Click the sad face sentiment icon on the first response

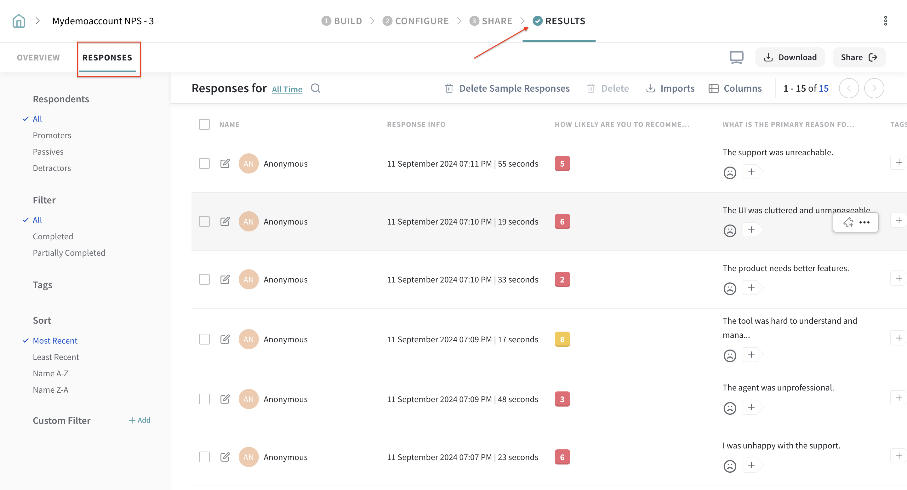tap(730, 173)
